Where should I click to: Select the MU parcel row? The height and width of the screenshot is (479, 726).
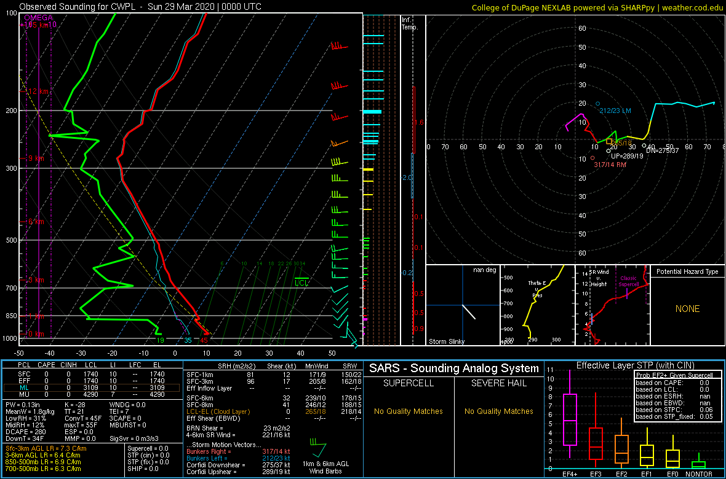pyautogui.click(x=91, y=394)
